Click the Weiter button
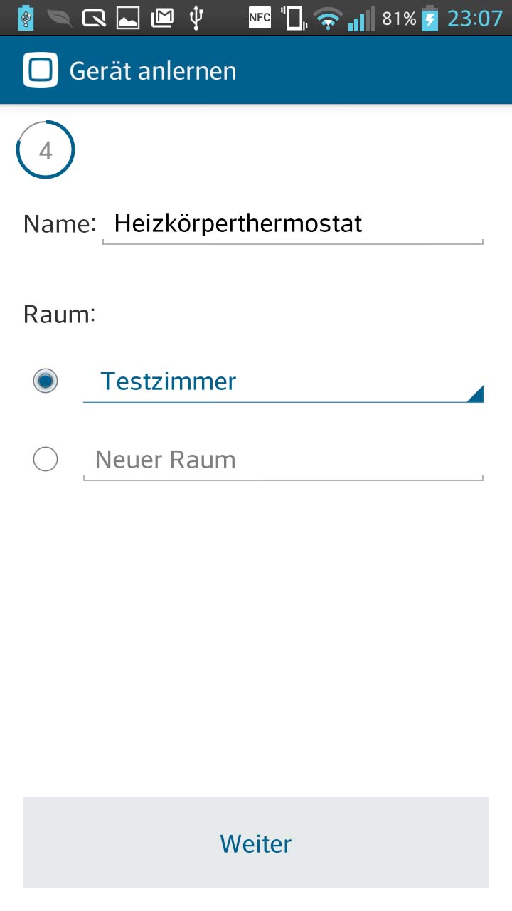Screen dimensions: 512x911 (x=256, y=843)
